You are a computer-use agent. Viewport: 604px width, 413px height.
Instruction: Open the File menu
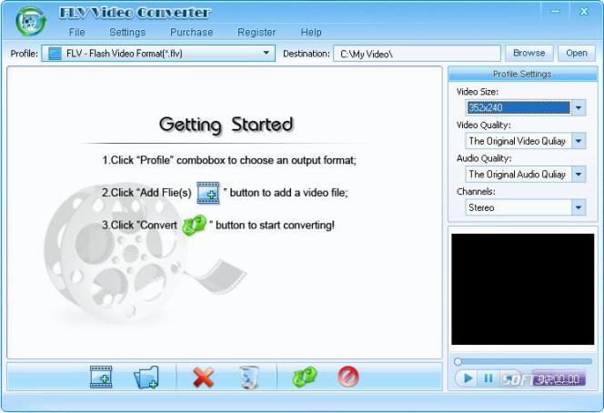pyautogui.click(x=76, y=32)
